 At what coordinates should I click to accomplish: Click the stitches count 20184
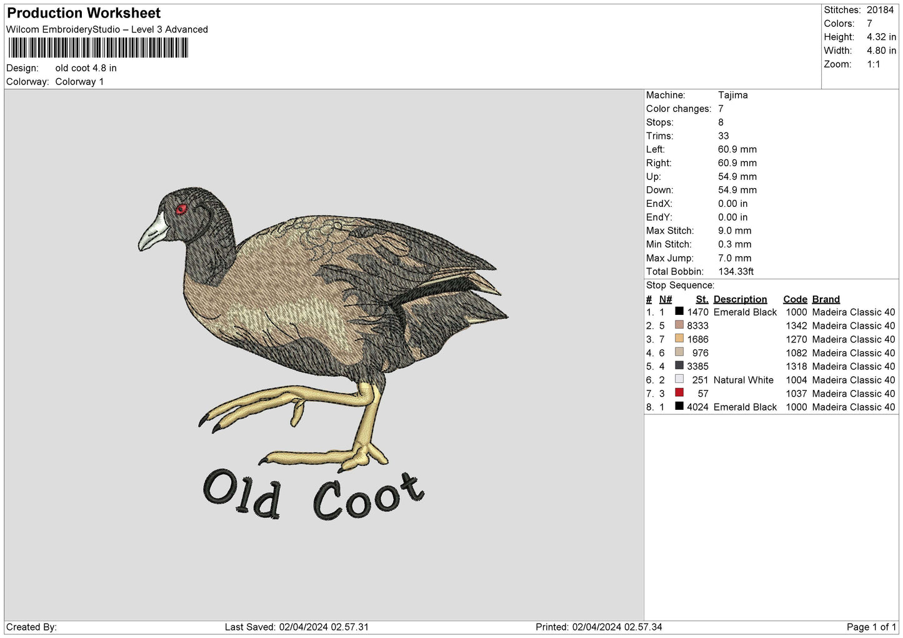(x=880, y=10)
